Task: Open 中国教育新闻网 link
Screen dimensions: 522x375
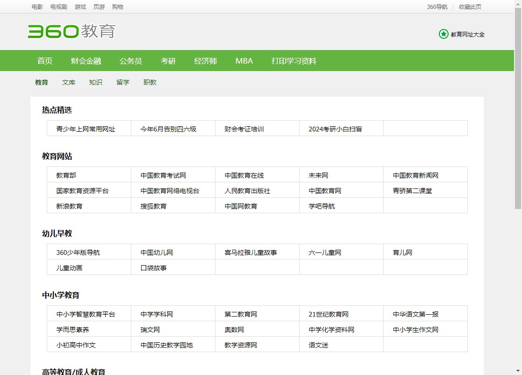Action: pyautogui.click(x=415, y=175)
